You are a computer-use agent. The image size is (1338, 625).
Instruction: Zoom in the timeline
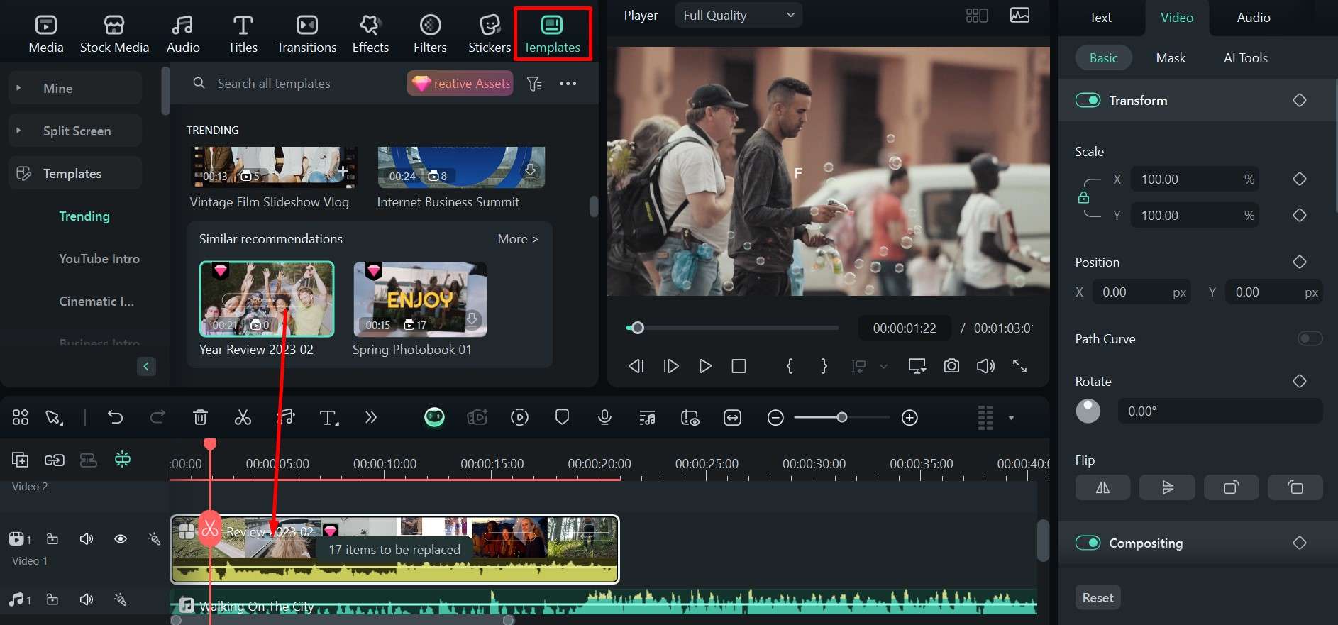(x=909, y=418)
